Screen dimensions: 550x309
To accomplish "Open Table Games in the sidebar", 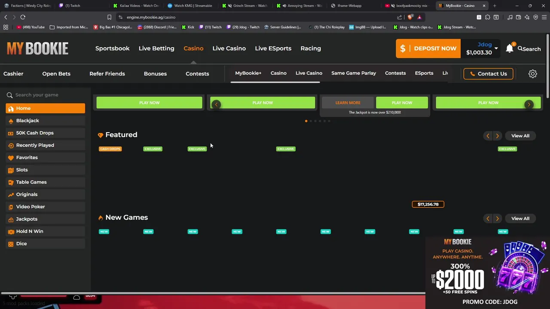I will [45, 182].
